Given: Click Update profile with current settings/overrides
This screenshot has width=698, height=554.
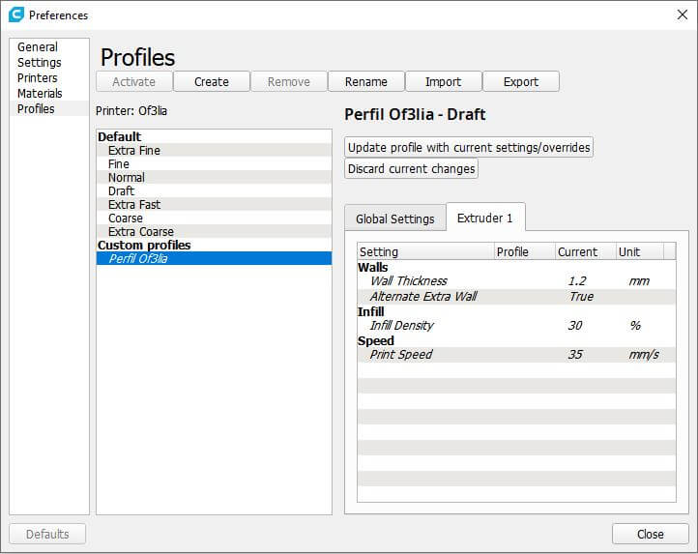Looking at the screenshot, I should (x=469, y=148).
